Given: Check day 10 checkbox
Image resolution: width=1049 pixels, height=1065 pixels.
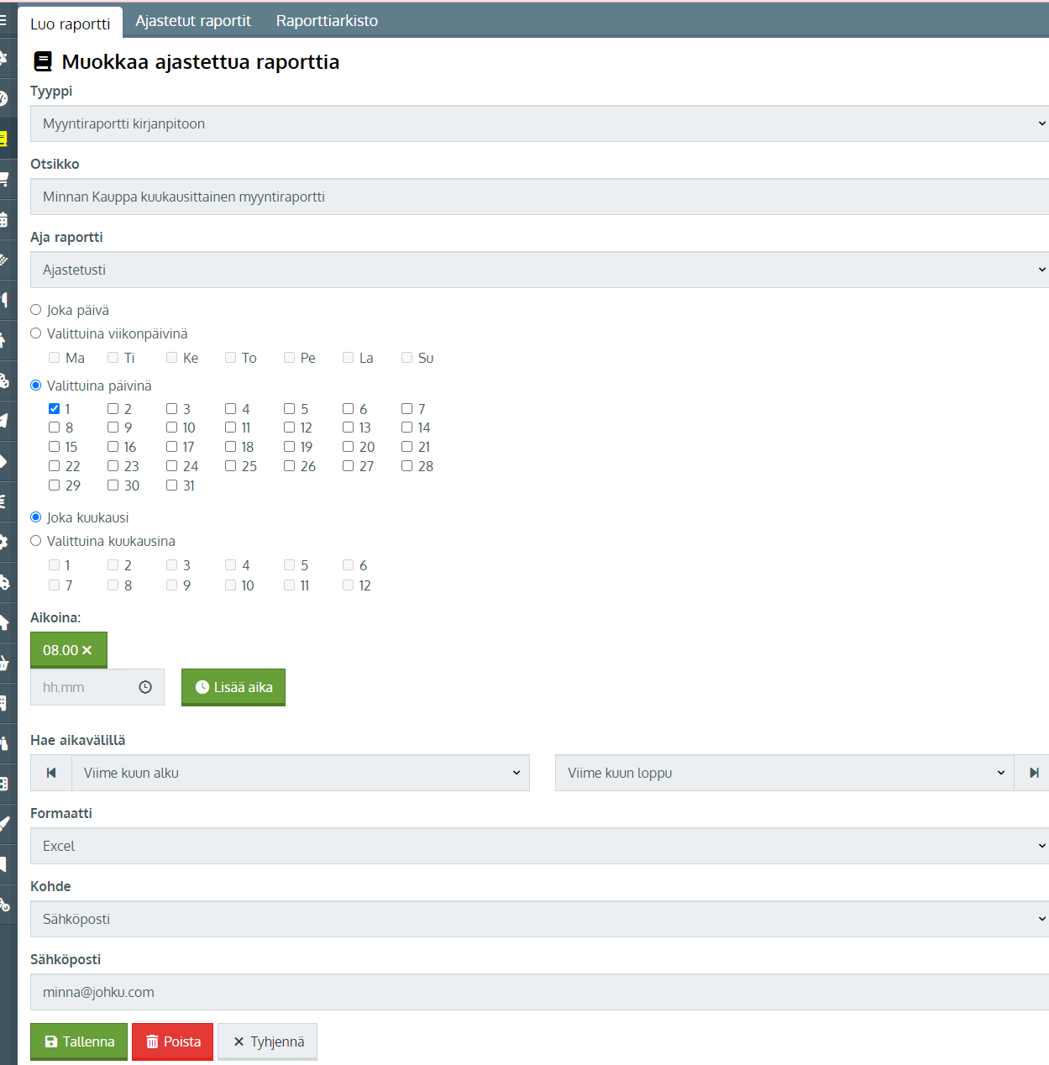Looking at the screenshot, I should coord(172,428).
